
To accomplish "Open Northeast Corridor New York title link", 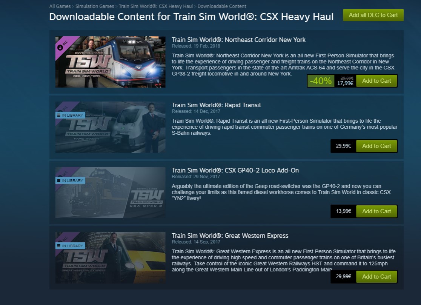I will point(239,40).
